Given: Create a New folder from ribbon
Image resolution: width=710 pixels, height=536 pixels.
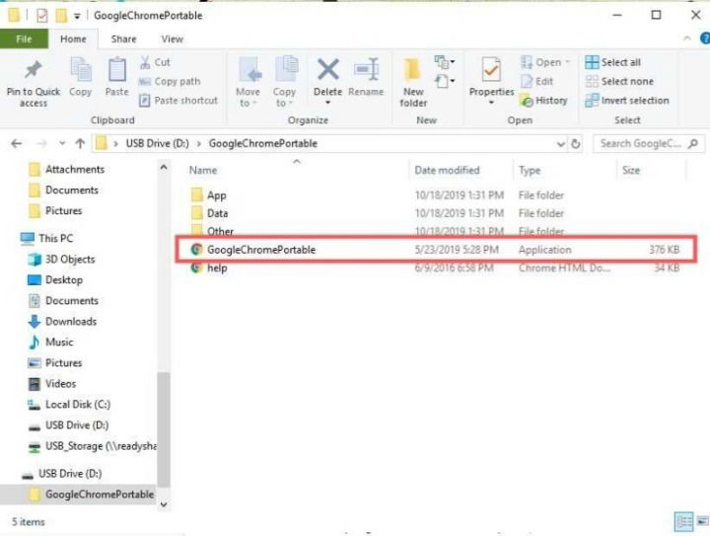Looking at the screenshot, I should click(x=413, y=83).
